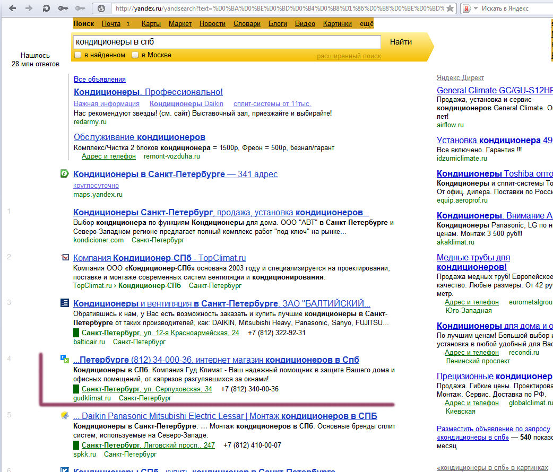The width and height of the screenshot is (553, 472).
Task: Open the password key icon in toolbar
Action: (x=63, y=8)
